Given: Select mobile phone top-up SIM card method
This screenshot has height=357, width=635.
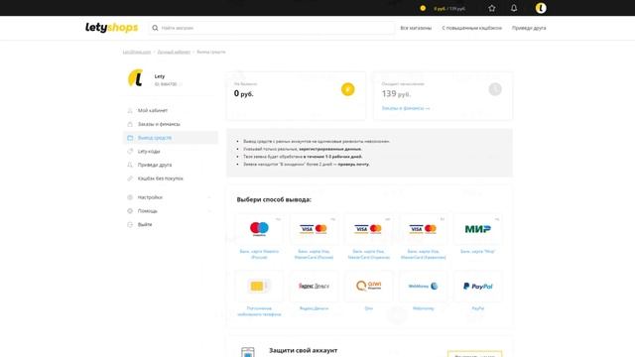Looking at the screenshot, I should 259,287.
